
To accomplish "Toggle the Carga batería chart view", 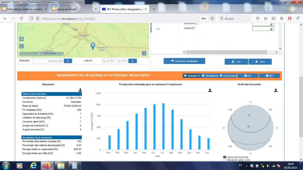I will tap(228, 76).
